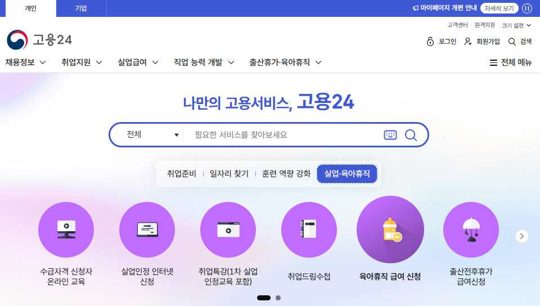Expand the 실업급여 menu

click(138, 62)
